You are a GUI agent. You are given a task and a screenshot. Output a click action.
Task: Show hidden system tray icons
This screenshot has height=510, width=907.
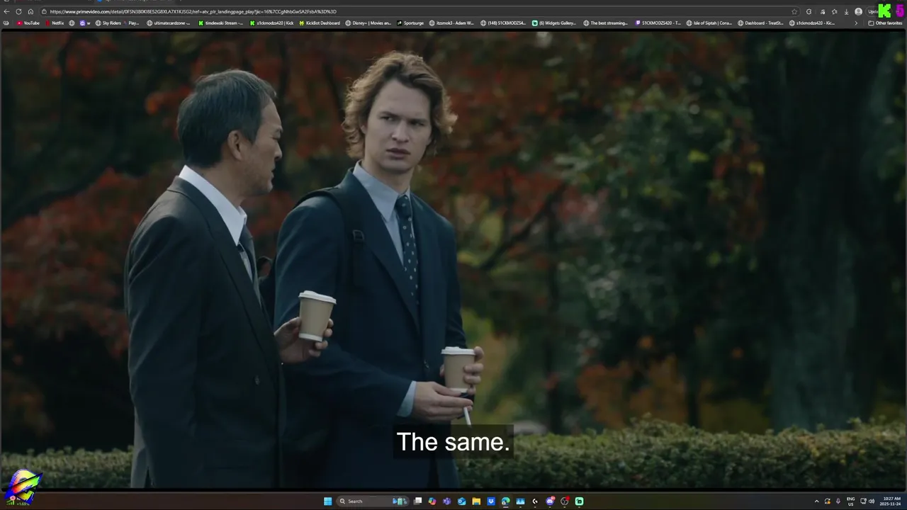pyautogui.click(x=817, y=501)
